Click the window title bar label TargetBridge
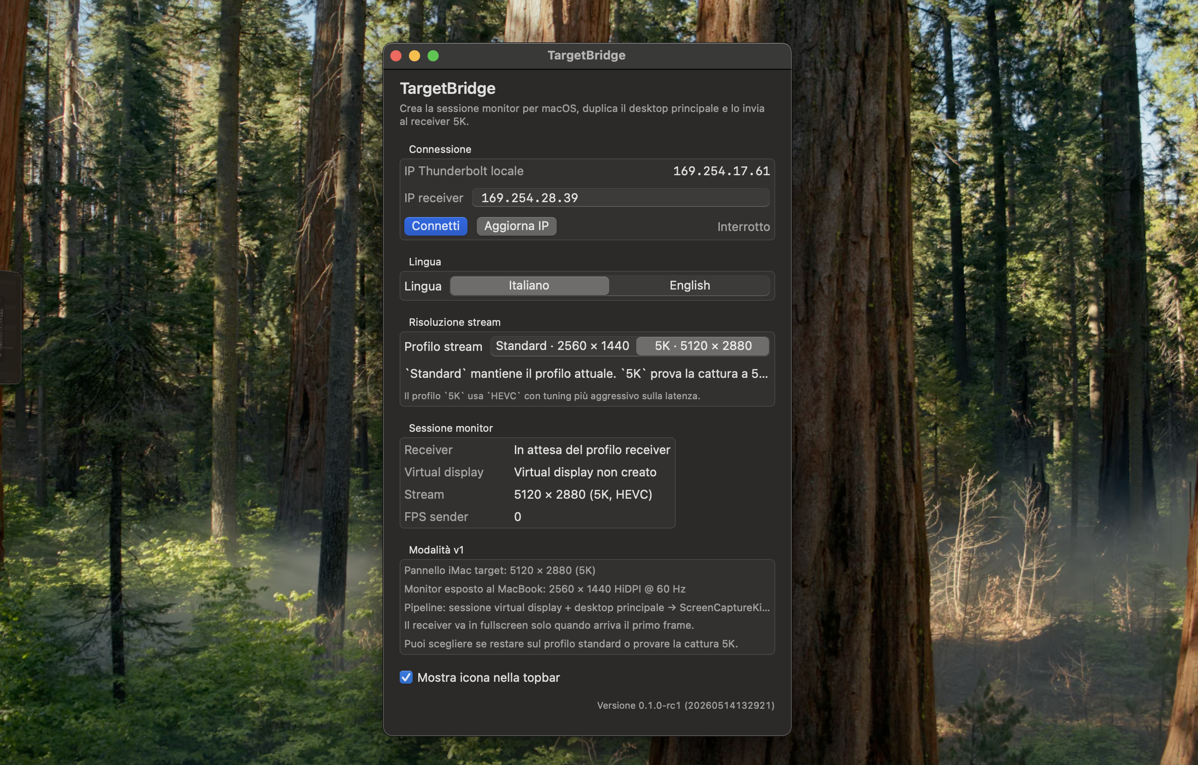 click(x=586, y=55)
